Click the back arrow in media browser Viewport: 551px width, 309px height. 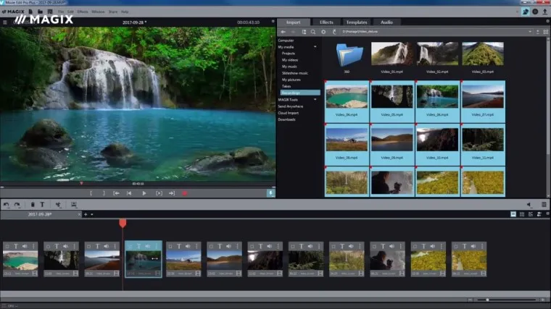pyautogui.click(x=283, y=32)
